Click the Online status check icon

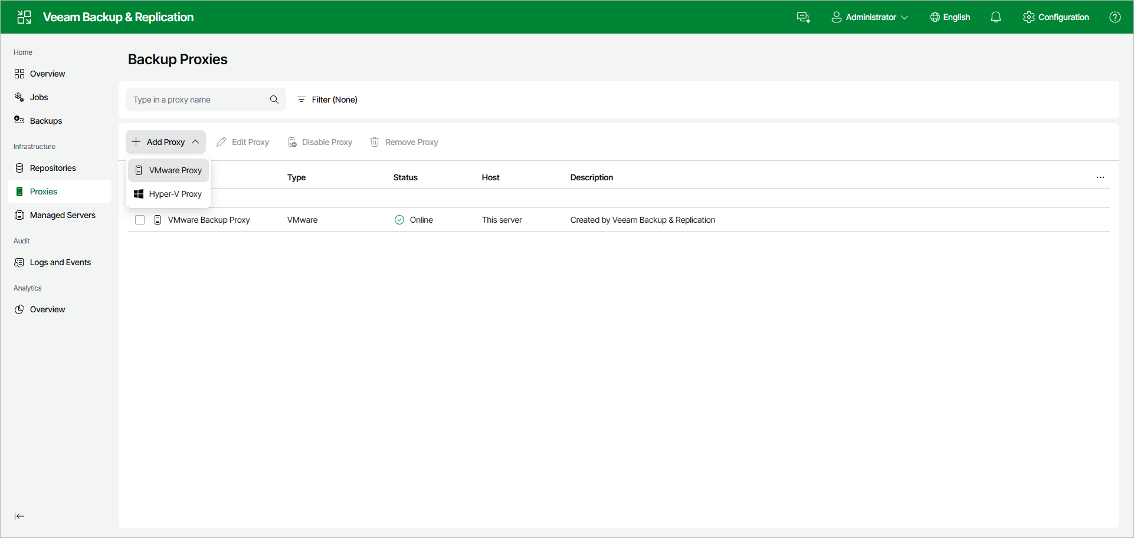[x=399, y=220]
